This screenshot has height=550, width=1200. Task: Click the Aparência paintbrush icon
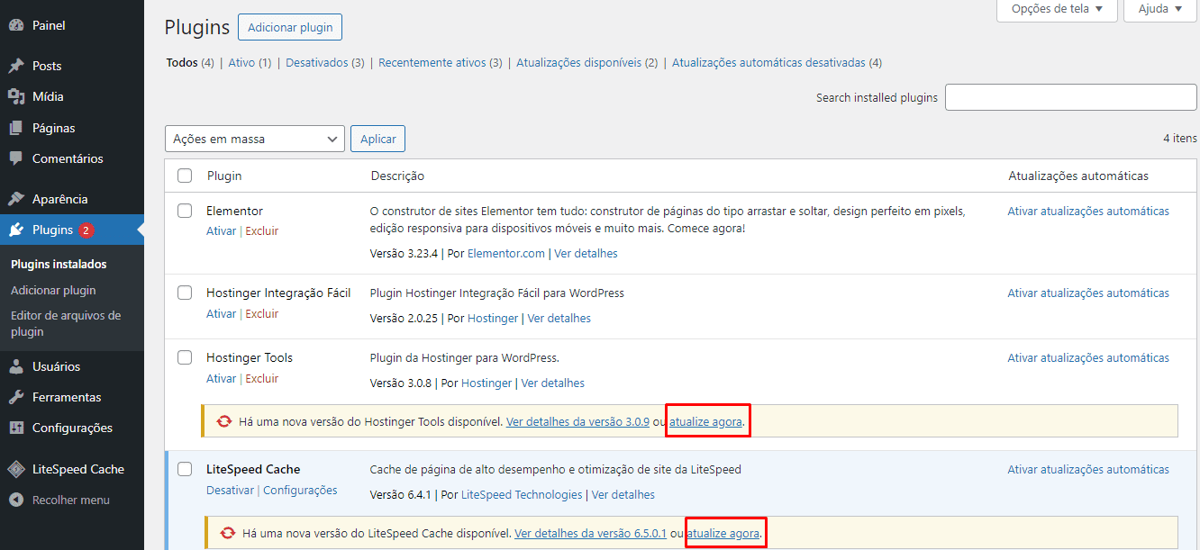(x=16, y=199)
